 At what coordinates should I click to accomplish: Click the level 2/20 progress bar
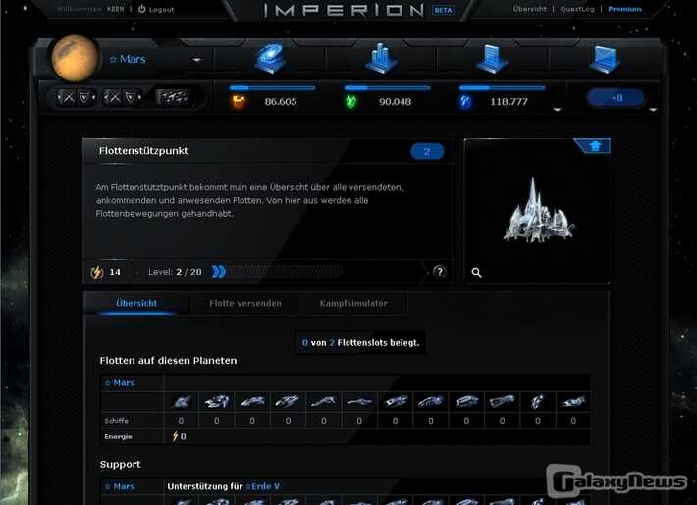(x=277, y=272)
